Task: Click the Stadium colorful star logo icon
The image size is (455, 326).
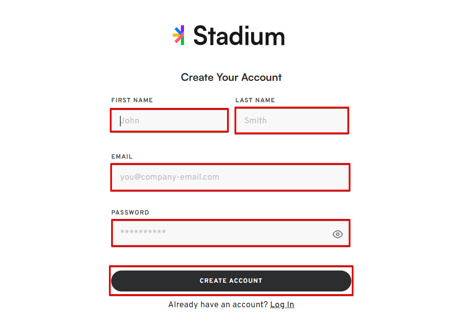Action: click(178, 35)
